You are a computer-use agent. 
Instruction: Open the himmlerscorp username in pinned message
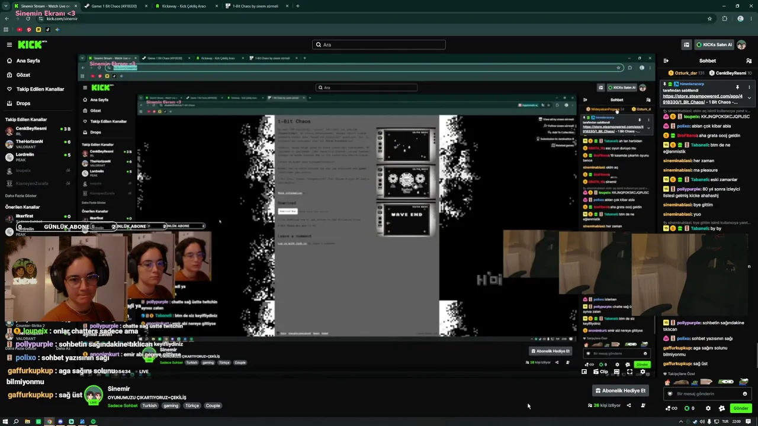tap(692, 84)
